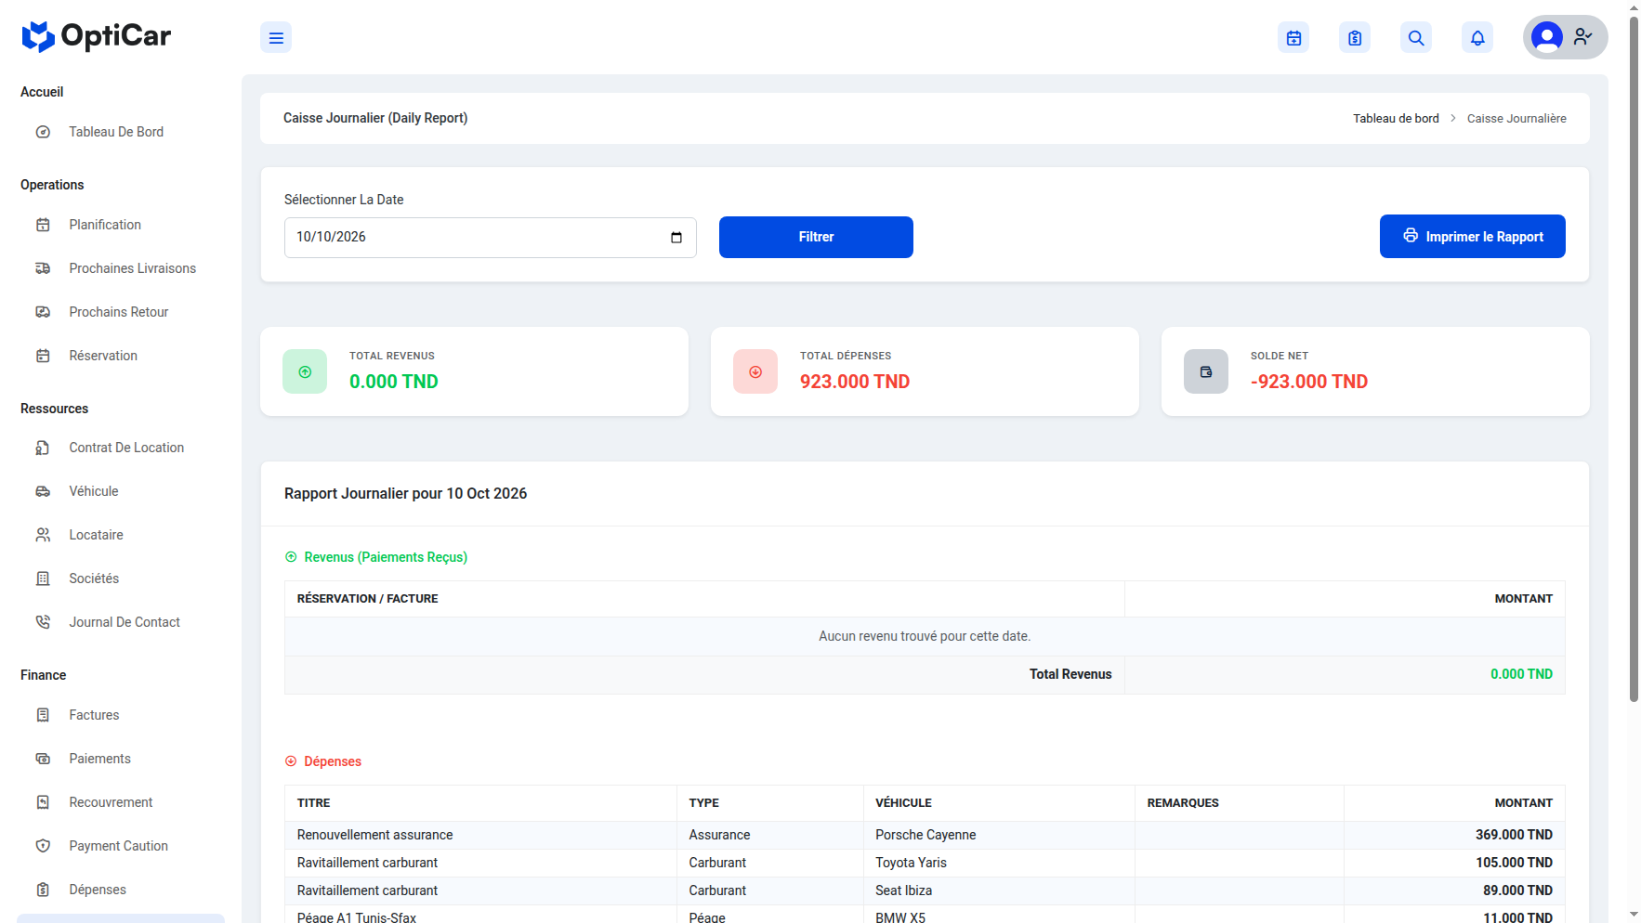Click the 369.000 TND amount

pyautogui.click(x=1514, y=835)
